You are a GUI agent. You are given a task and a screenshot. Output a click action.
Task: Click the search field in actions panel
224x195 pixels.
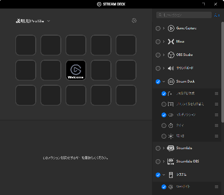point(184,15)
